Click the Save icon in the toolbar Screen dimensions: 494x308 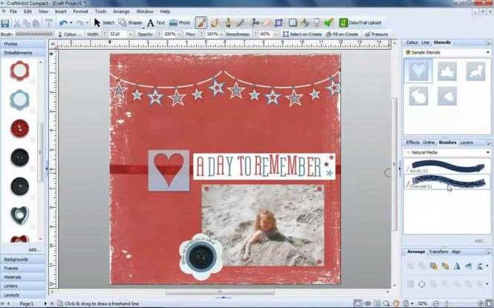coord(5,23)
